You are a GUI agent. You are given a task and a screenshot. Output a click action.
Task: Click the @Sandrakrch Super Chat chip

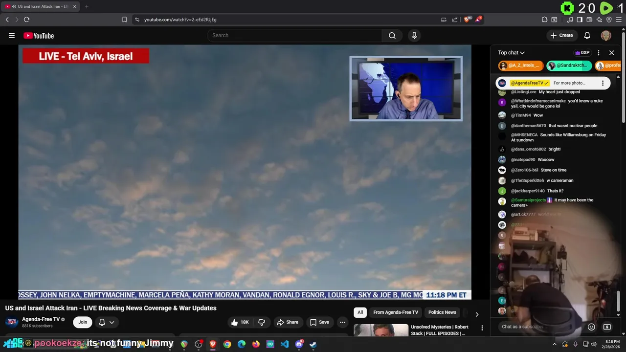[569, 66]
